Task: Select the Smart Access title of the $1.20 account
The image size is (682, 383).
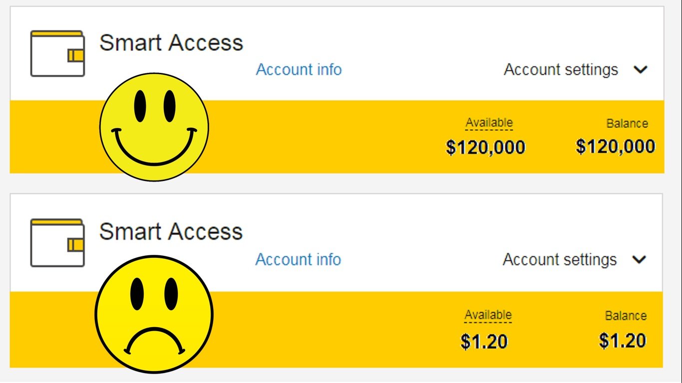Action: click(x=171, y=232)
